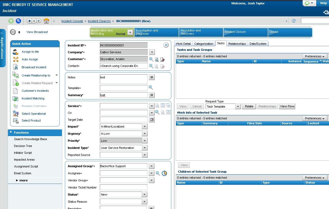
Task: Click in the Vendor Ticket Number field
Action: click(x=124, y=187)
